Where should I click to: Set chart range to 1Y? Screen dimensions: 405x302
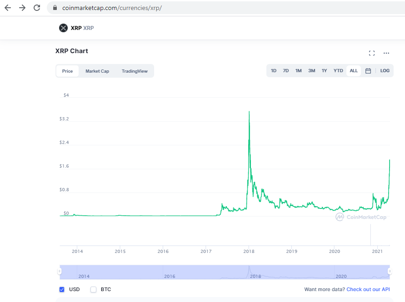tap(324, 71)
